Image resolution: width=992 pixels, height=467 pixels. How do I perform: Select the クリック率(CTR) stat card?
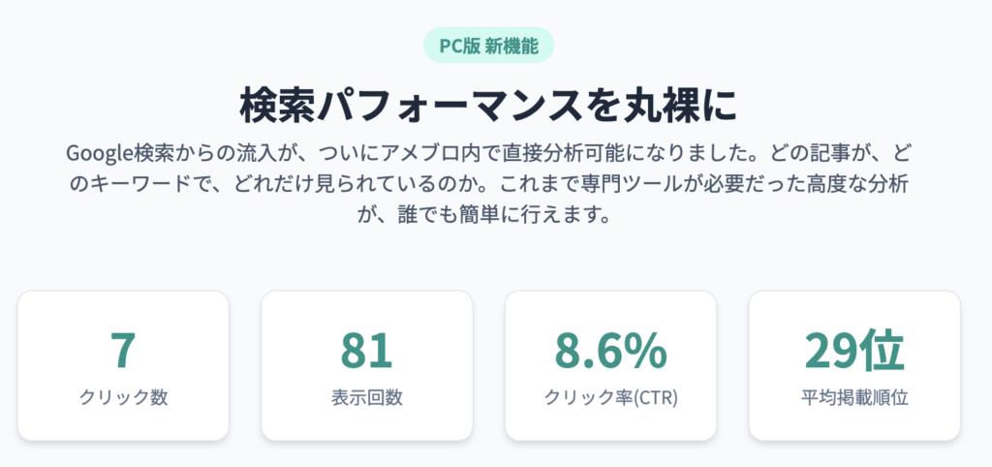click(x=610, y=366)
